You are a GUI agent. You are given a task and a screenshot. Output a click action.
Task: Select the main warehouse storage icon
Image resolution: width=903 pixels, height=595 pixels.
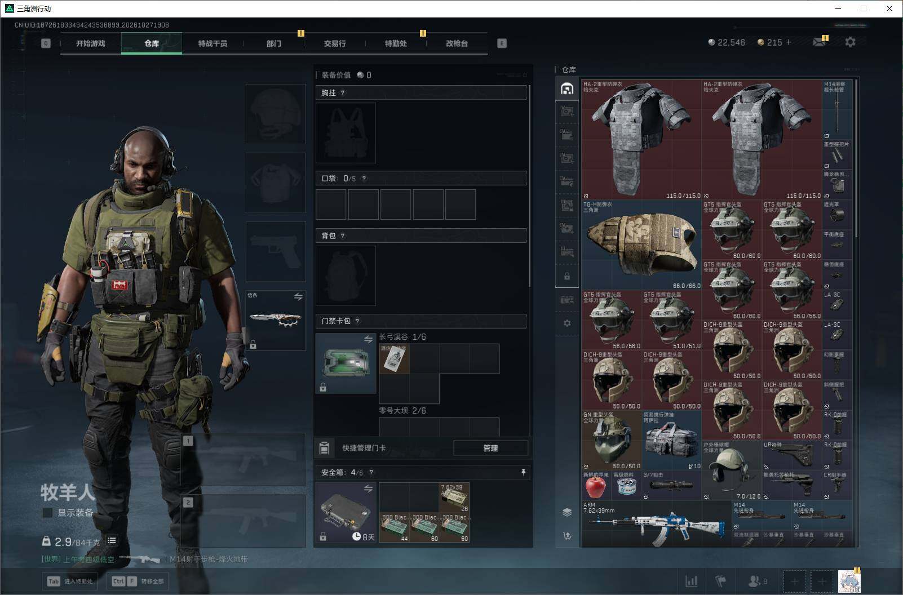click(567, 88)
